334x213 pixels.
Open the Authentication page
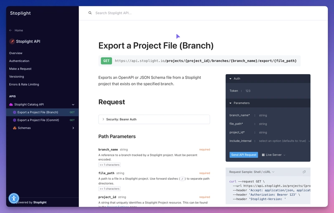19,61
